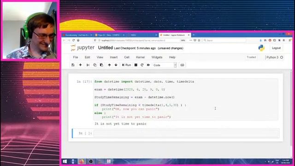This screenshot has width=295, height=166.
Task: Switch to the YouTube live streaming browser tab
Action: point(77,35)
